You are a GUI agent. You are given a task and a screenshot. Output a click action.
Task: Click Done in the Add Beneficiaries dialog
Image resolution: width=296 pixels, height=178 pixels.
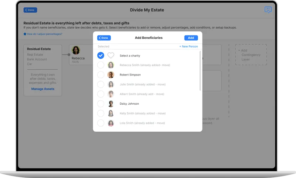tap(104, 38)
